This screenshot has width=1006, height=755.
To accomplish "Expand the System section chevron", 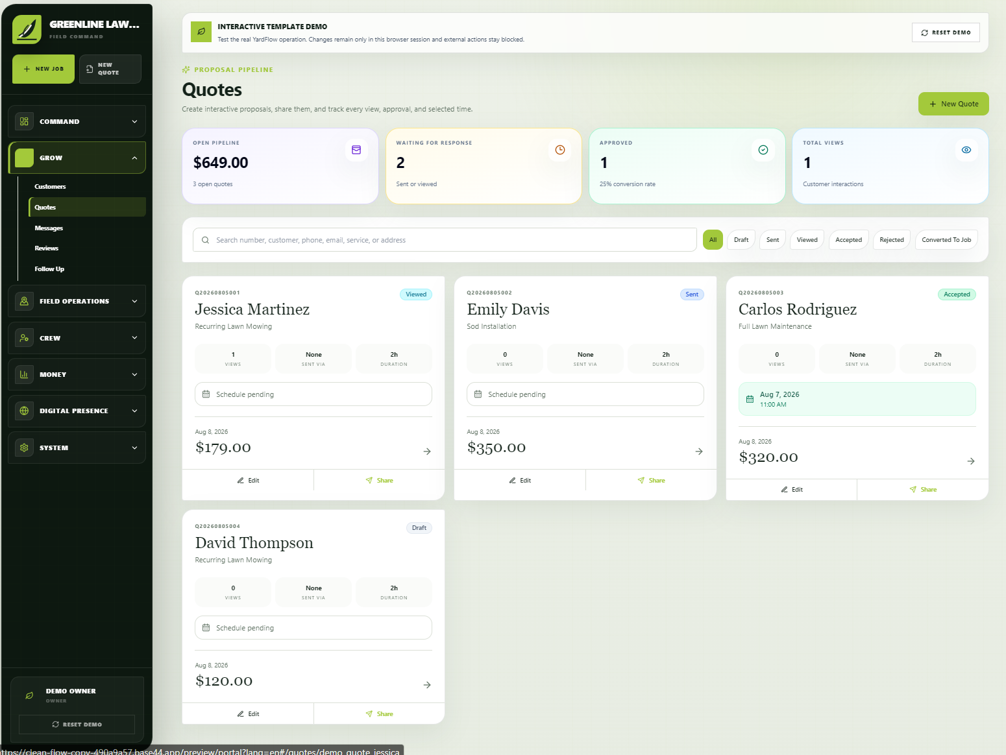I will tap(134, 448).
